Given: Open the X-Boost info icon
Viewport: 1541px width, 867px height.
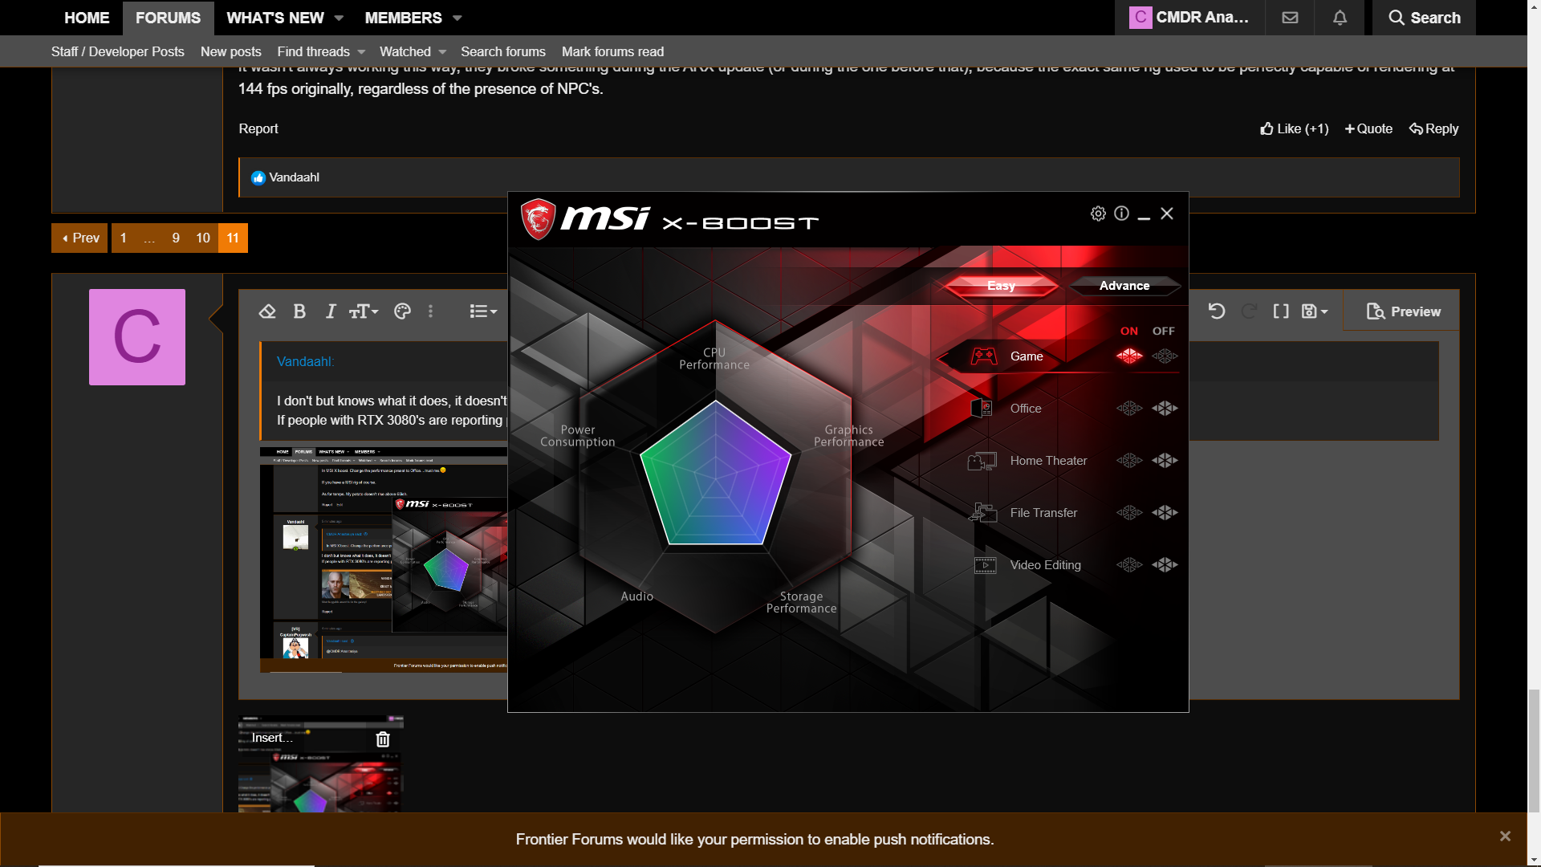Looking at the screenshot, I should (1121, 214).
